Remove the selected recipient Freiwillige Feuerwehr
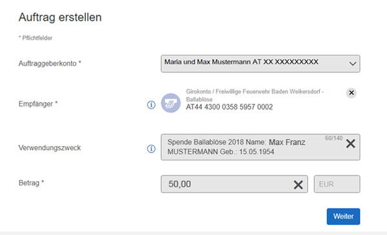This screenshot has height=235, width=387. (352, 93)
